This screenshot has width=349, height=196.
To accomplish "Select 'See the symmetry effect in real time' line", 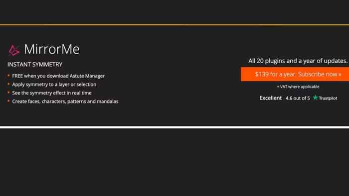I will [x=52, y=93].
